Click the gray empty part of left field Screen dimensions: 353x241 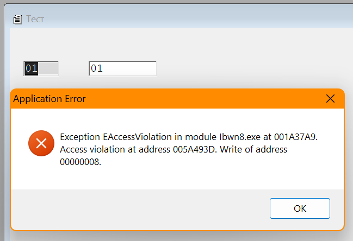tap(48, 68)
